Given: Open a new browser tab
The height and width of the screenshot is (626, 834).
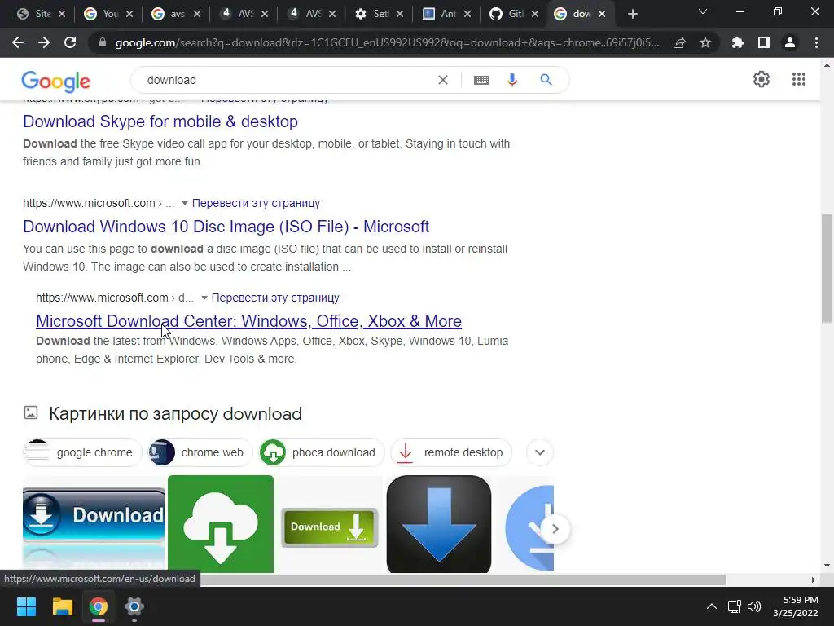Looking at the screenshot, I should 632,14.
